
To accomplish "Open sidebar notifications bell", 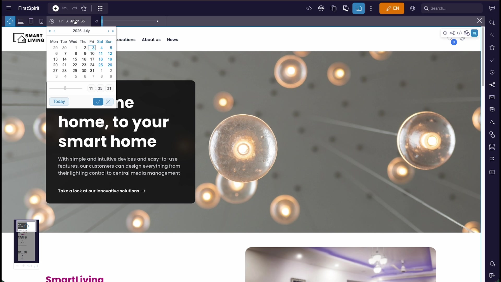I will click(x=492, y=264).
